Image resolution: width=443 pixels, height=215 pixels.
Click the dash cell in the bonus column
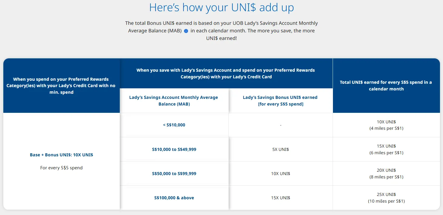280,125
